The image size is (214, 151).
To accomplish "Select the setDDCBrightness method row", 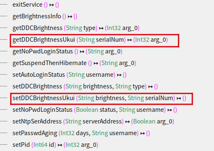I will pyautogui.click(x=85, y=86).
